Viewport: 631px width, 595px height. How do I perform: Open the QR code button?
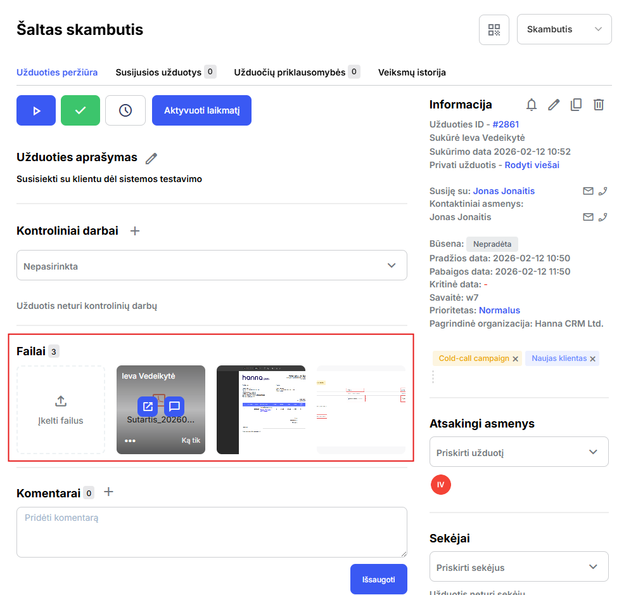point(494,30)
